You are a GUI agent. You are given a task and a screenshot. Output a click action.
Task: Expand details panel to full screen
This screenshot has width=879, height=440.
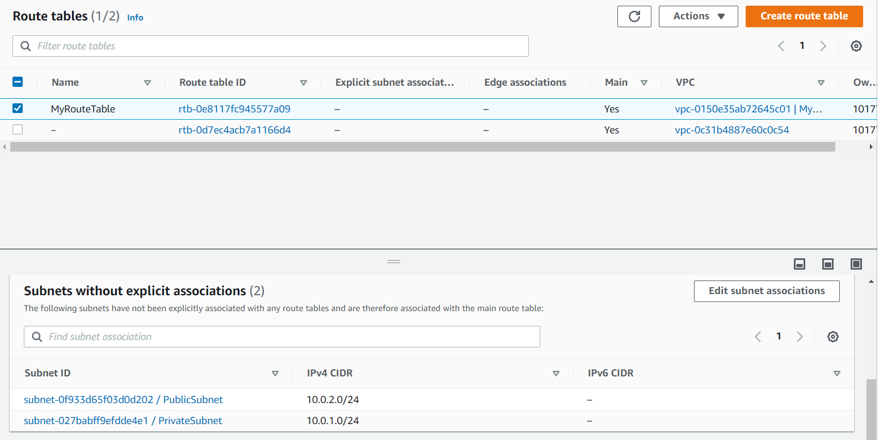[856, 264]
